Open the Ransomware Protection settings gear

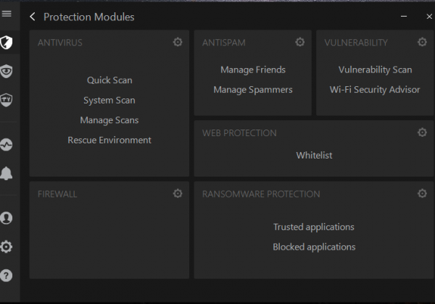[422, 193]
